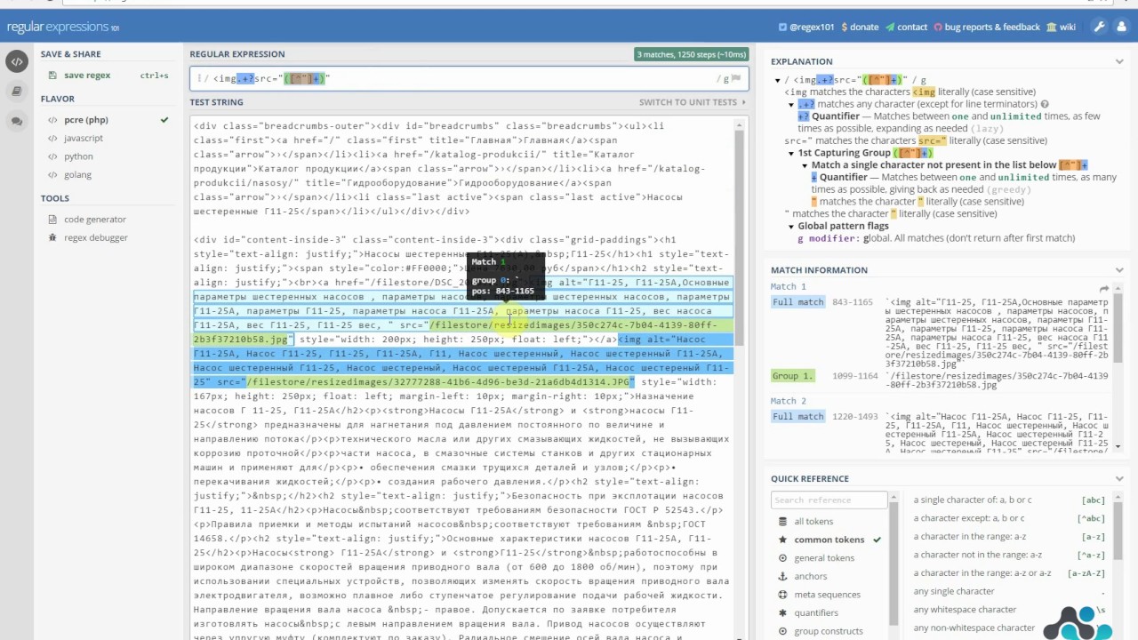Click the help question-mark icon in explanation
The height and width of the screenshot is (640, 1138).
(1045, 104)
